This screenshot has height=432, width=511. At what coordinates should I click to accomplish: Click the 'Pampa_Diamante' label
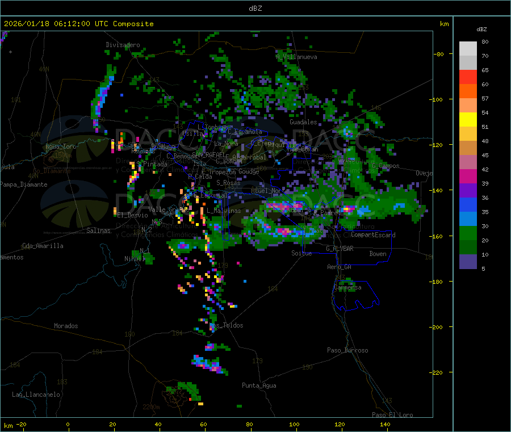(24, 184)
